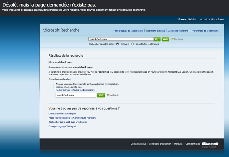Click the lower green Web button
The height and width of the screenshot is (157, 229).
[101, 95]
